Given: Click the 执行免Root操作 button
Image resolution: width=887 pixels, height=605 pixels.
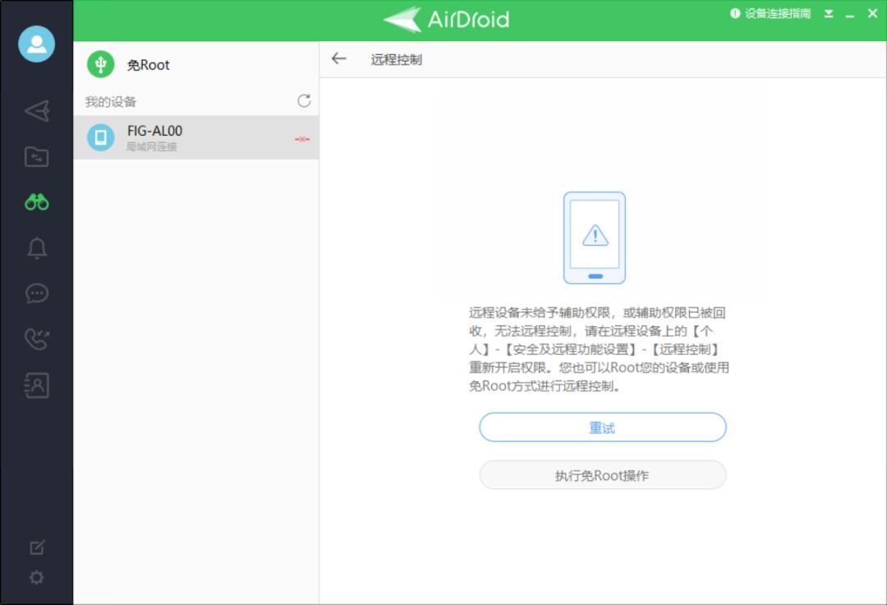Looking at the screenshot, I should click(602, 475).
